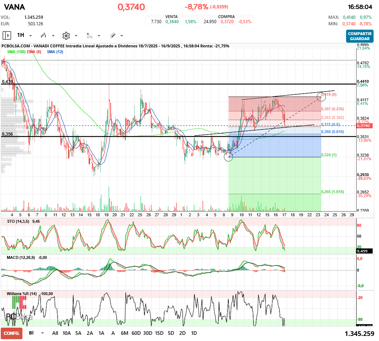Open the gear settings icon
Screen dimensions: 379x341
pos(66,35)
